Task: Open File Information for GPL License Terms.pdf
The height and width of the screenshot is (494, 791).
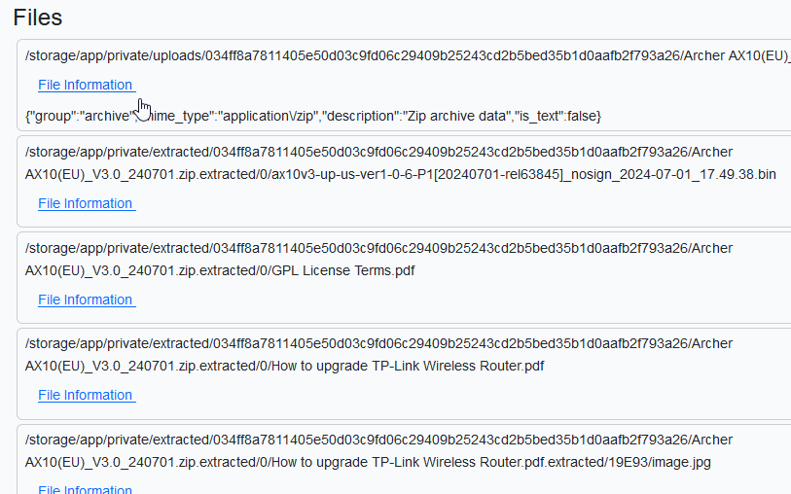Action: click(x=86, y=300)
